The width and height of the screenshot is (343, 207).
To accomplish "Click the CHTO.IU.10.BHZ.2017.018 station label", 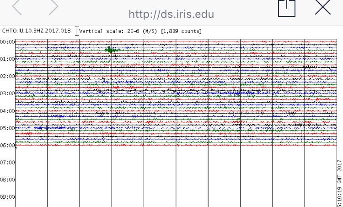I will point(36,31).
